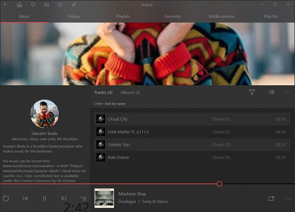Pause the current playback
Viewport: 295px width, 212px height.
point(45,198)
